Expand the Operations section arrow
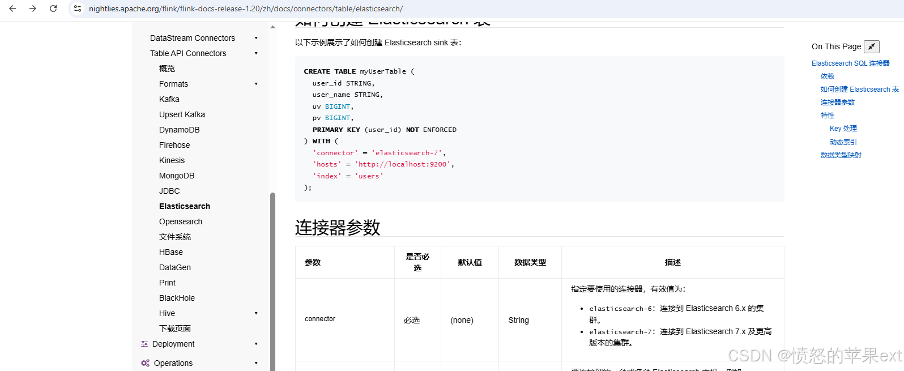The width and height of the screenshot is (904, 371). [x=256, y=363]
